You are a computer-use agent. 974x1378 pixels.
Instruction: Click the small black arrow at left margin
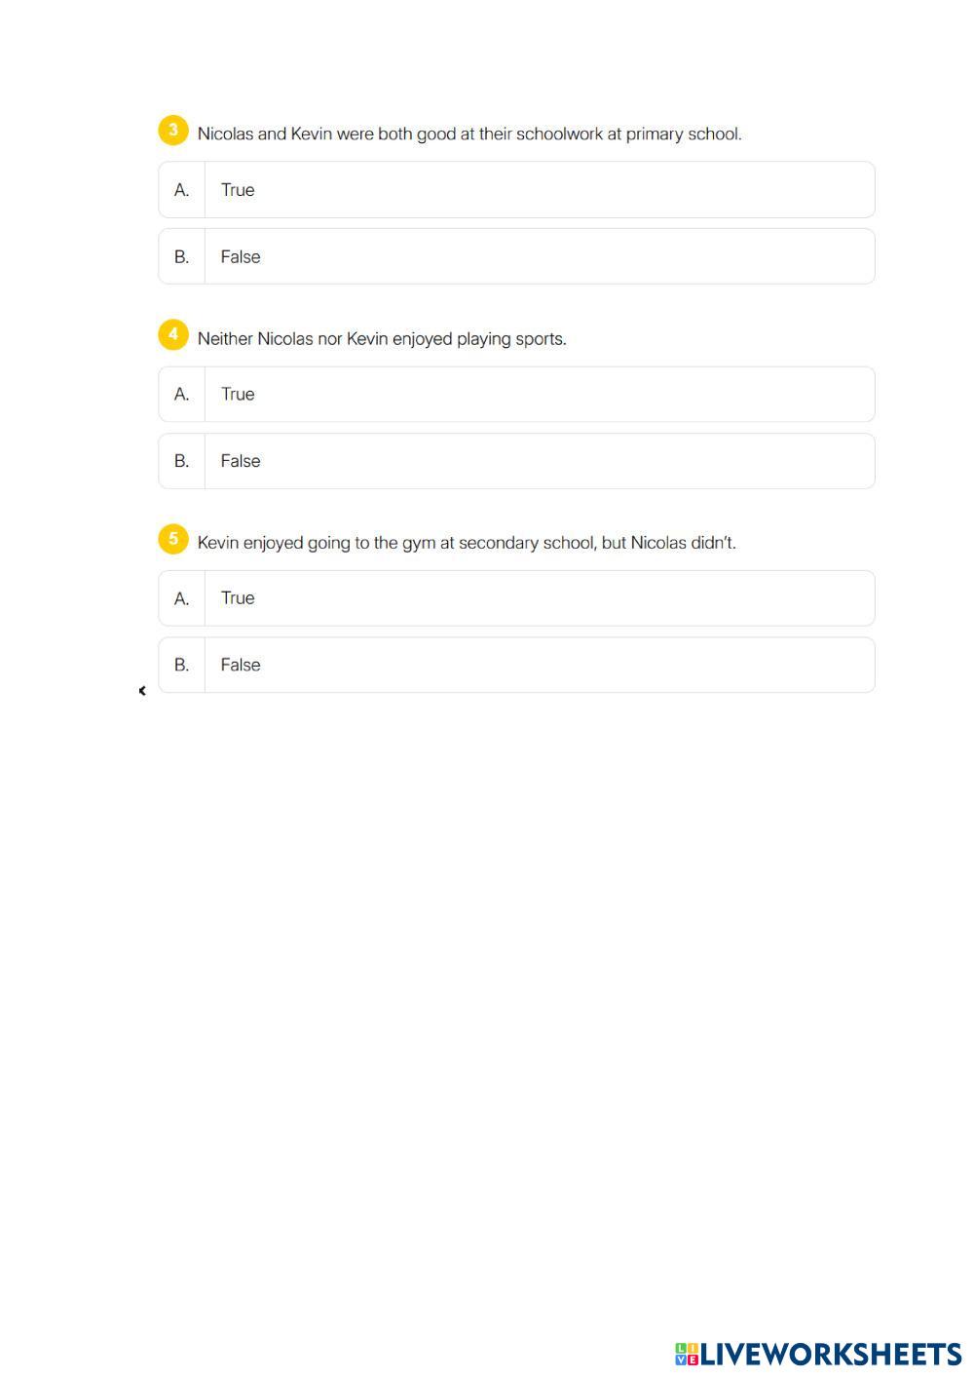point(142,691)
